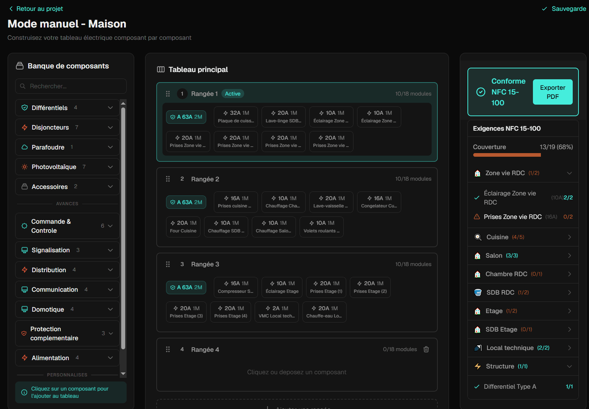Click the search icon in Banque de composants
589x409 pixels.
(23, 86)
